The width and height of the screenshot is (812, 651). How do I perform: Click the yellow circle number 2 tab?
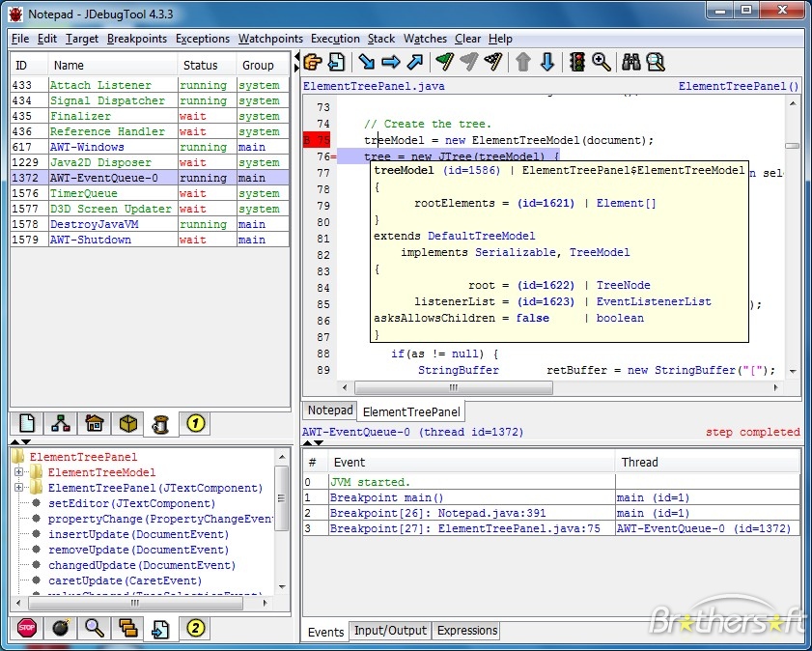point(195,628)
